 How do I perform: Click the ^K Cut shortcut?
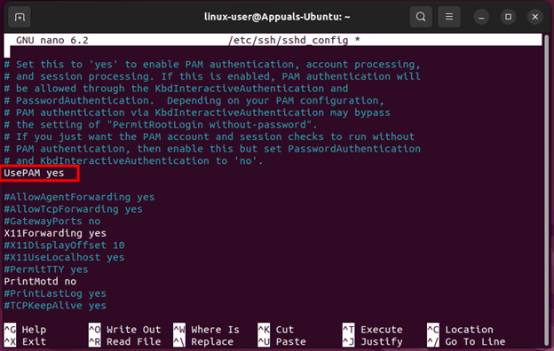(x=275, y=330)
